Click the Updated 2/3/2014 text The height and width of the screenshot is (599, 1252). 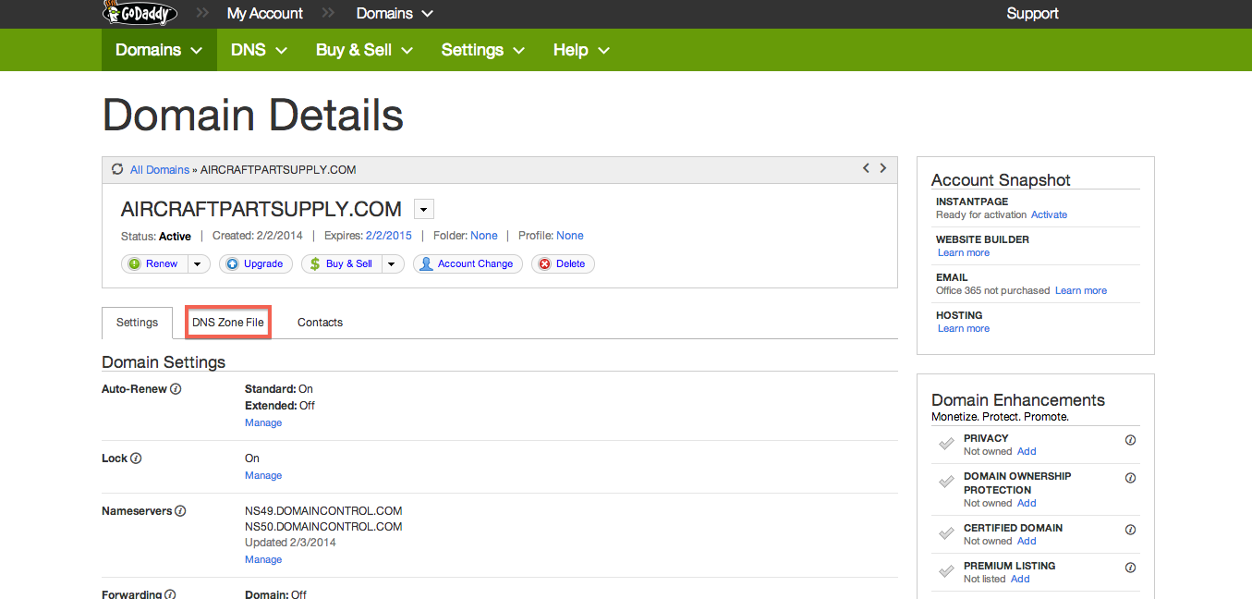point(290,543)
